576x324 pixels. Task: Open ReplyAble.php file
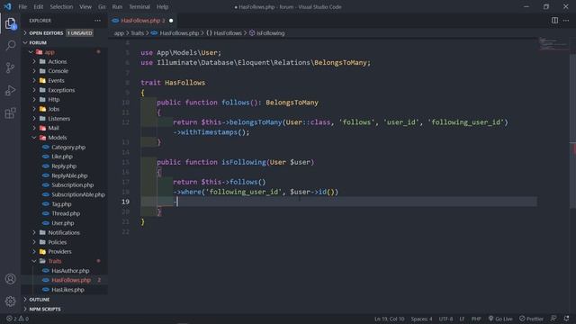coord(64,175)
